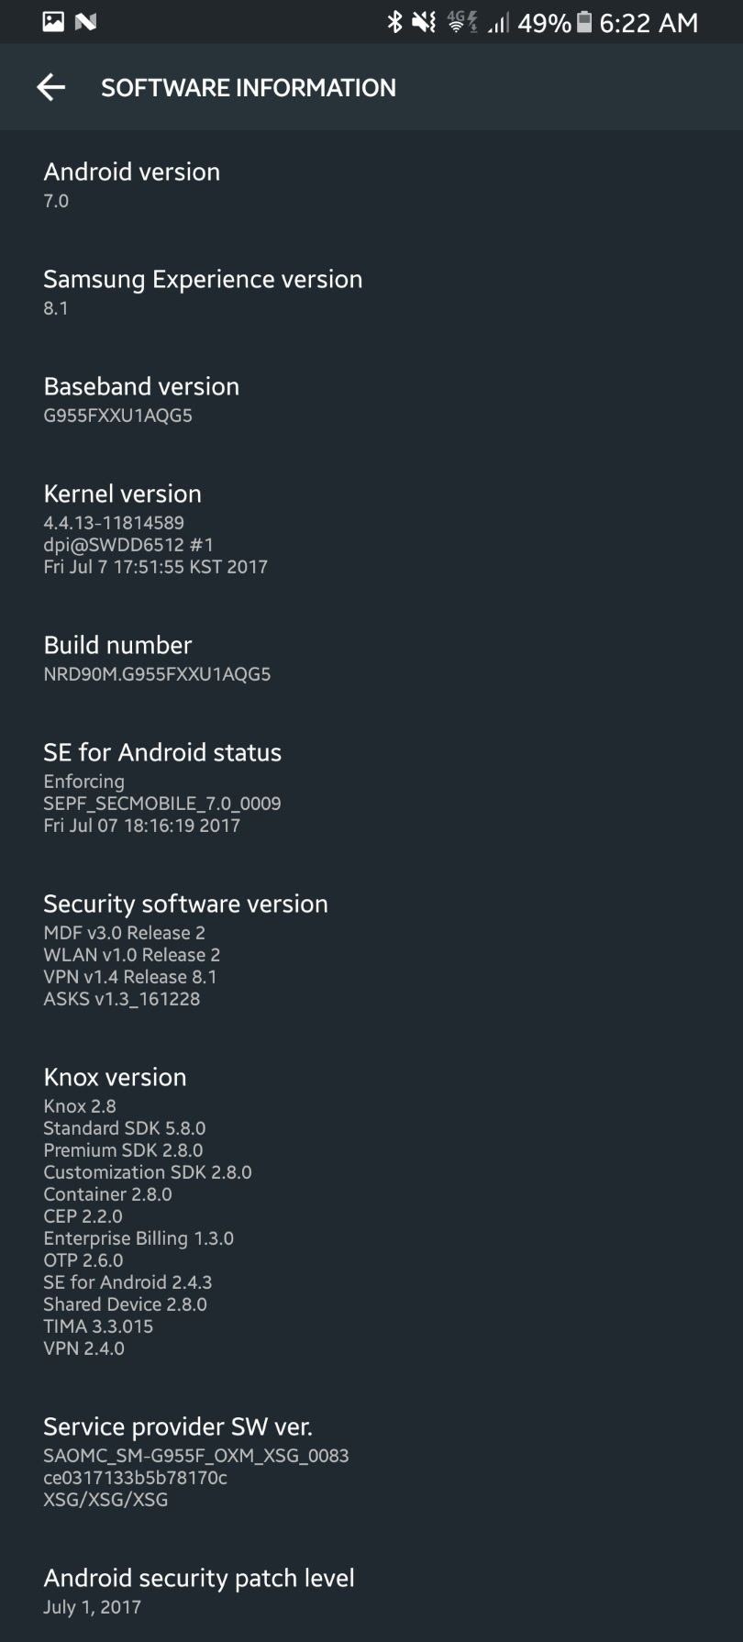The image size is (743, 1642).
Task: Select the Knox version item
Action: pyautogui.click(x=147, y=1211)
